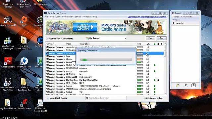The height and width of the screenshot is (119, 212).
Task: Open the Friends menu in Friends window
Action: tap(176, 17)
